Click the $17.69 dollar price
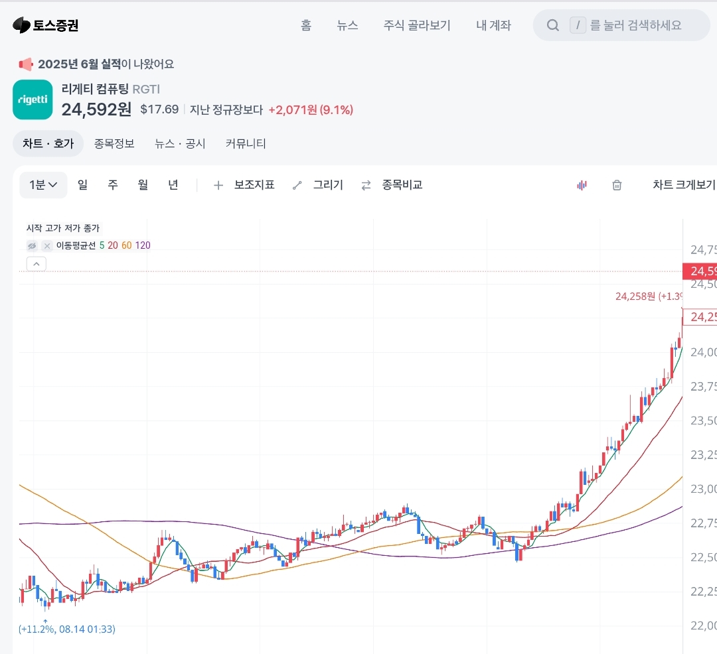717x654 pixels. (x=159, y=109)
